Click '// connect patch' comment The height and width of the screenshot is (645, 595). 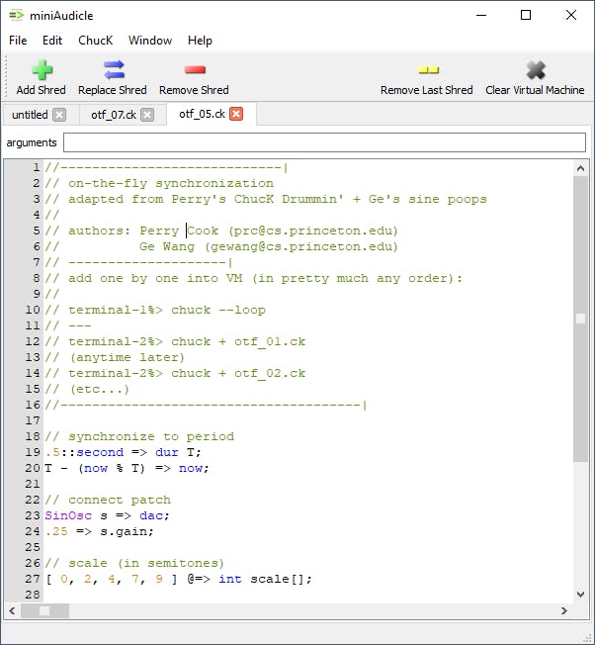(x=108, y=501)
